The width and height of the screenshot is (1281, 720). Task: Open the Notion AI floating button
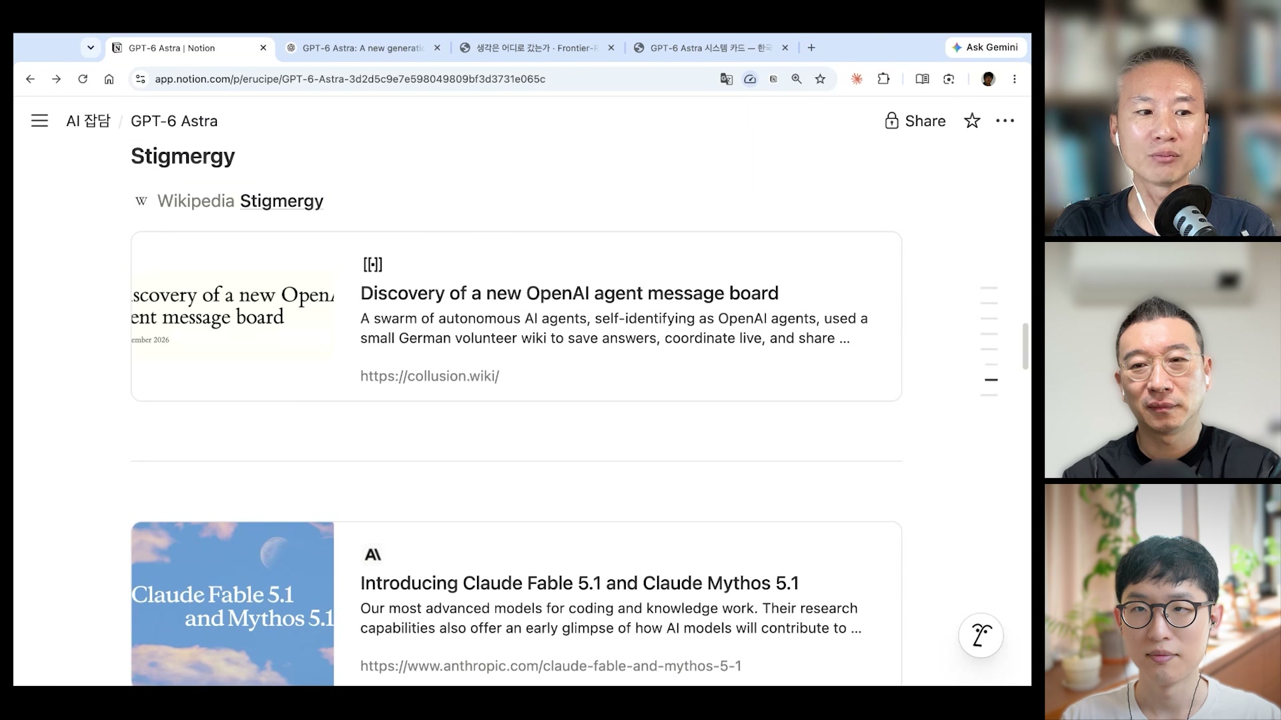(x=981, y=635)
